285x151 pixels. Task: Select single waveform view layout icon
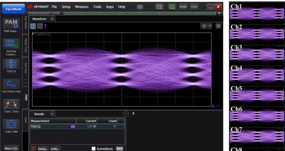point(33,26)
